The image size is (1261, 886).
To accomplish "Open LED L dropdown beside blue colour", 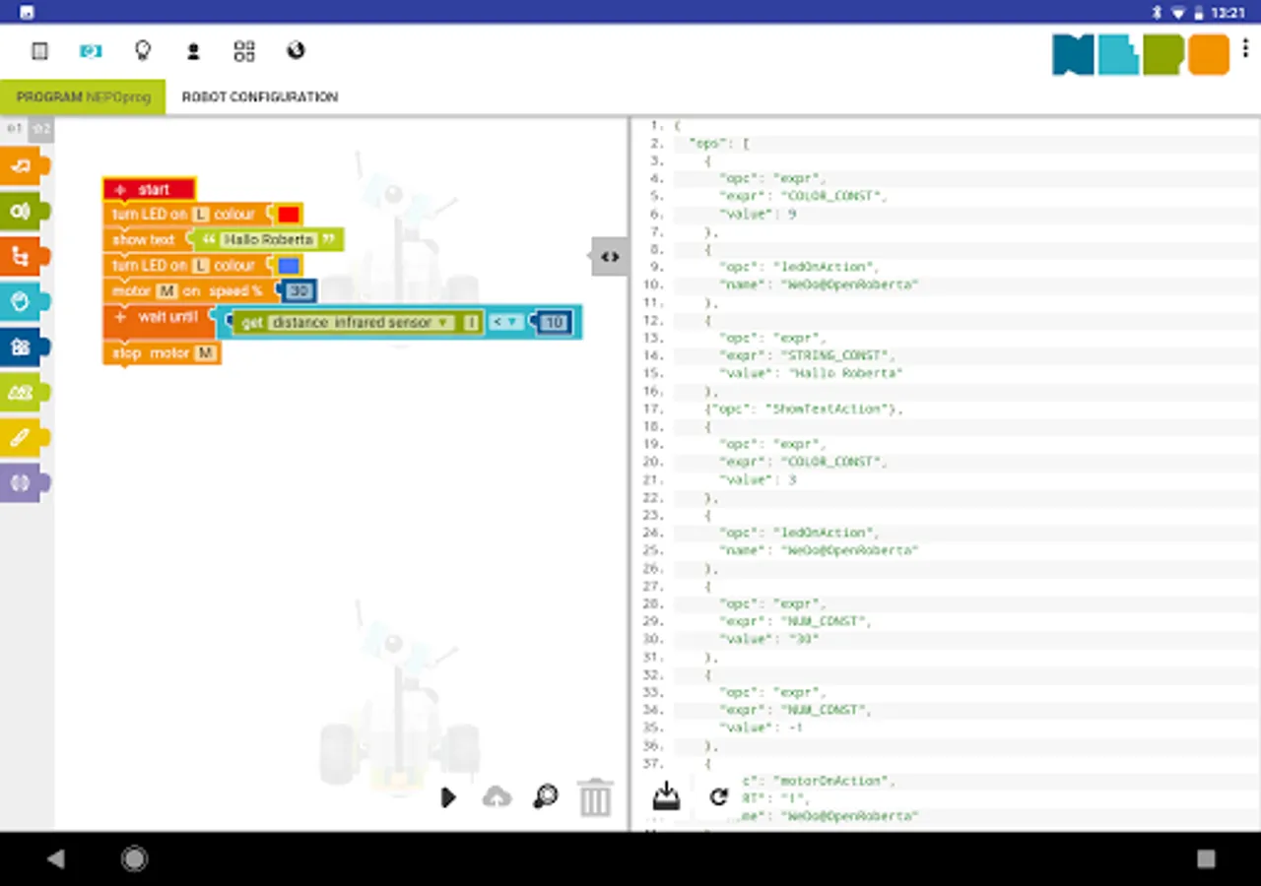I will pyautogui.click(x=201, y=266).
